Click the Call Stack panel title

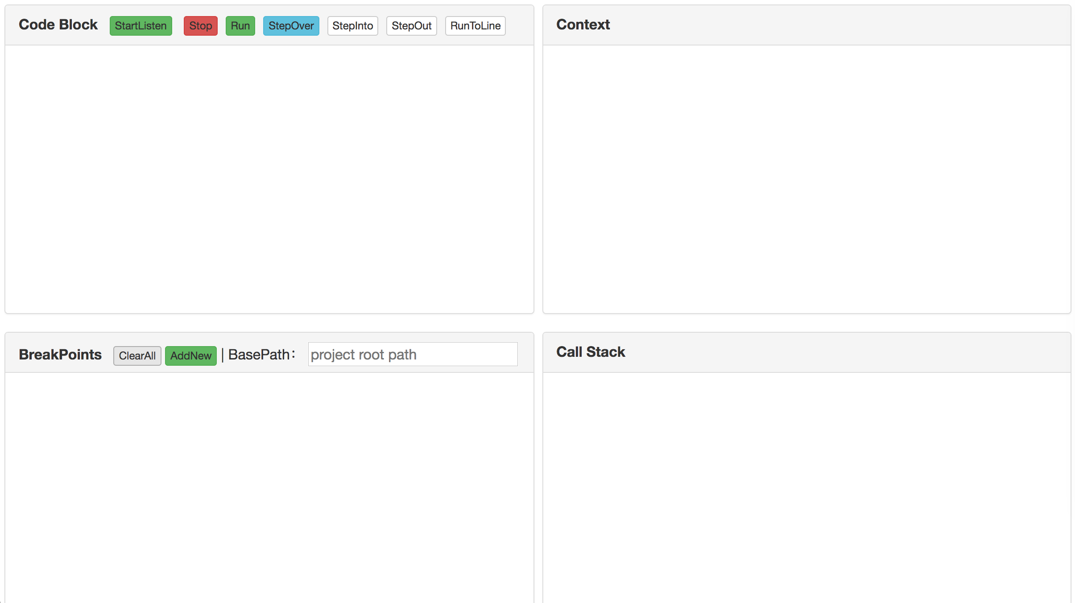coord(590,352)
